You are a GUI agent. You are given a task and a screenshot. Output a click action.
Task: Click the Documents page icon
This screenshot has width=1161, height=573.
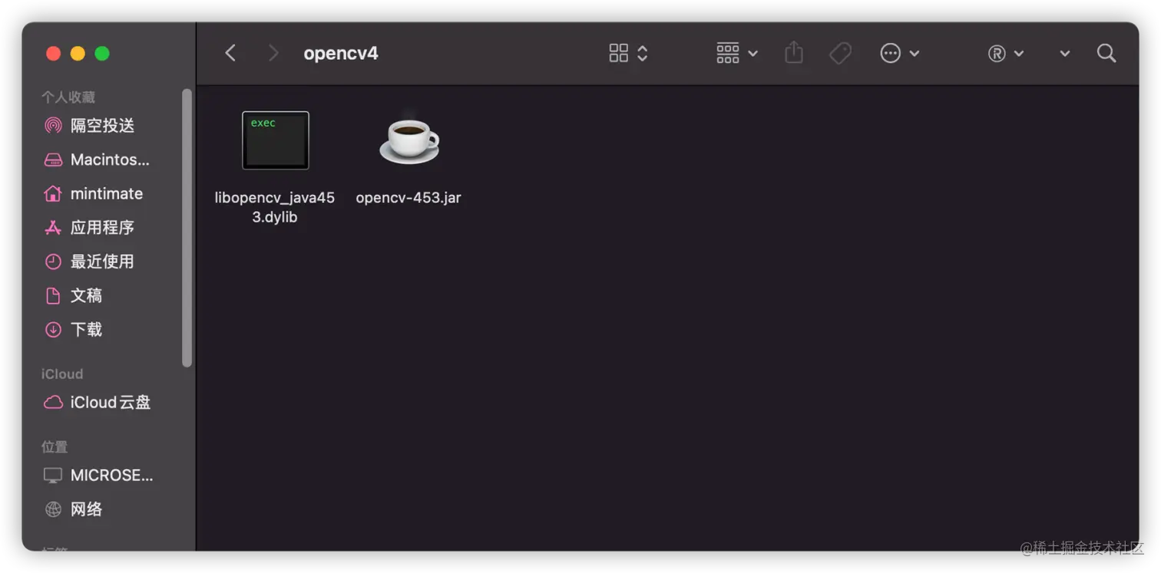click(53, 295)
